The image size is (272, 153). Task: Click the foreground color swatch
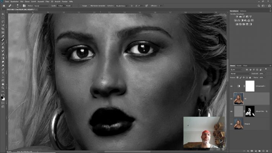(2, 97)
